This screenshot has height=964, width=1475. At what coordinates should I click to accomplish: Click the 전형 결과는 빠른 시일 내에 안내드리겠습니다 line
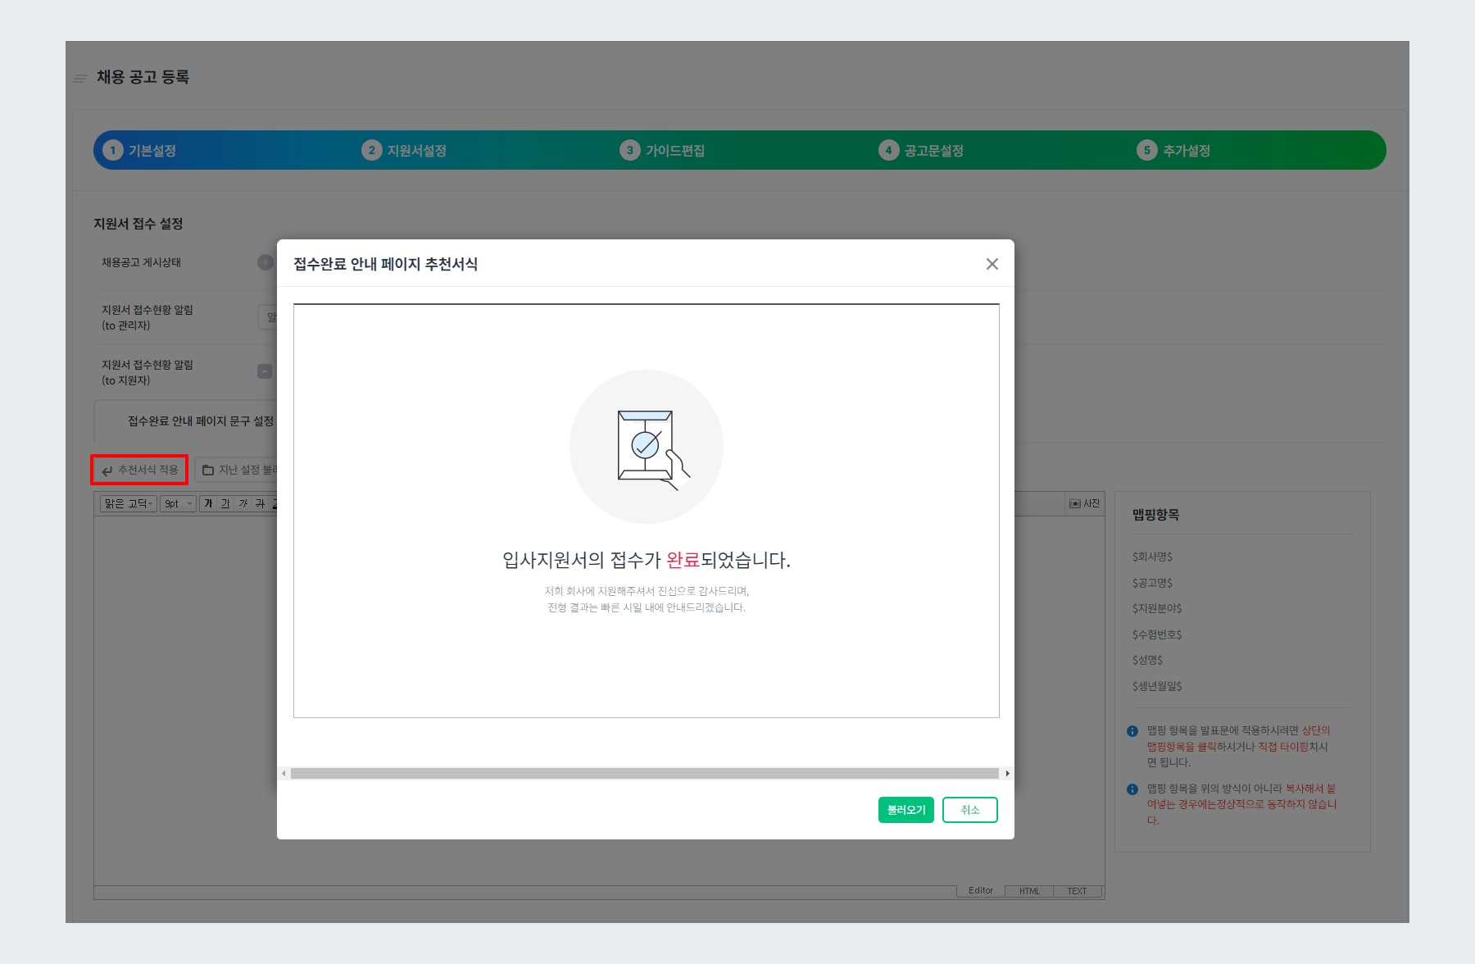tap(647, 607)
